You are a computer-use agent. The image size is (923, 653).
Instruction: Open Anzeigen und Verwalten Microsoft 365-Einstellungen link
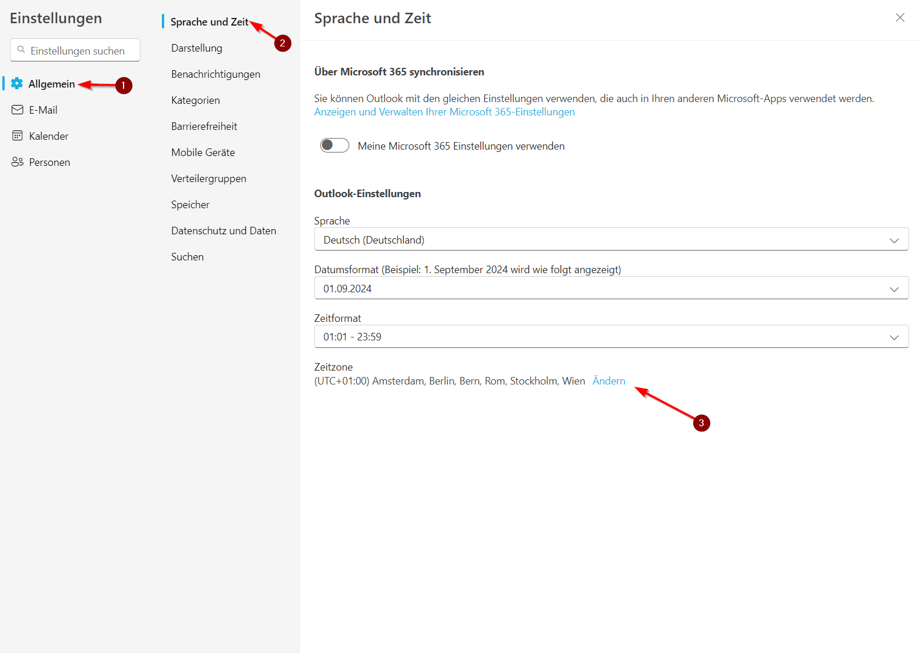tap(444, 112)
